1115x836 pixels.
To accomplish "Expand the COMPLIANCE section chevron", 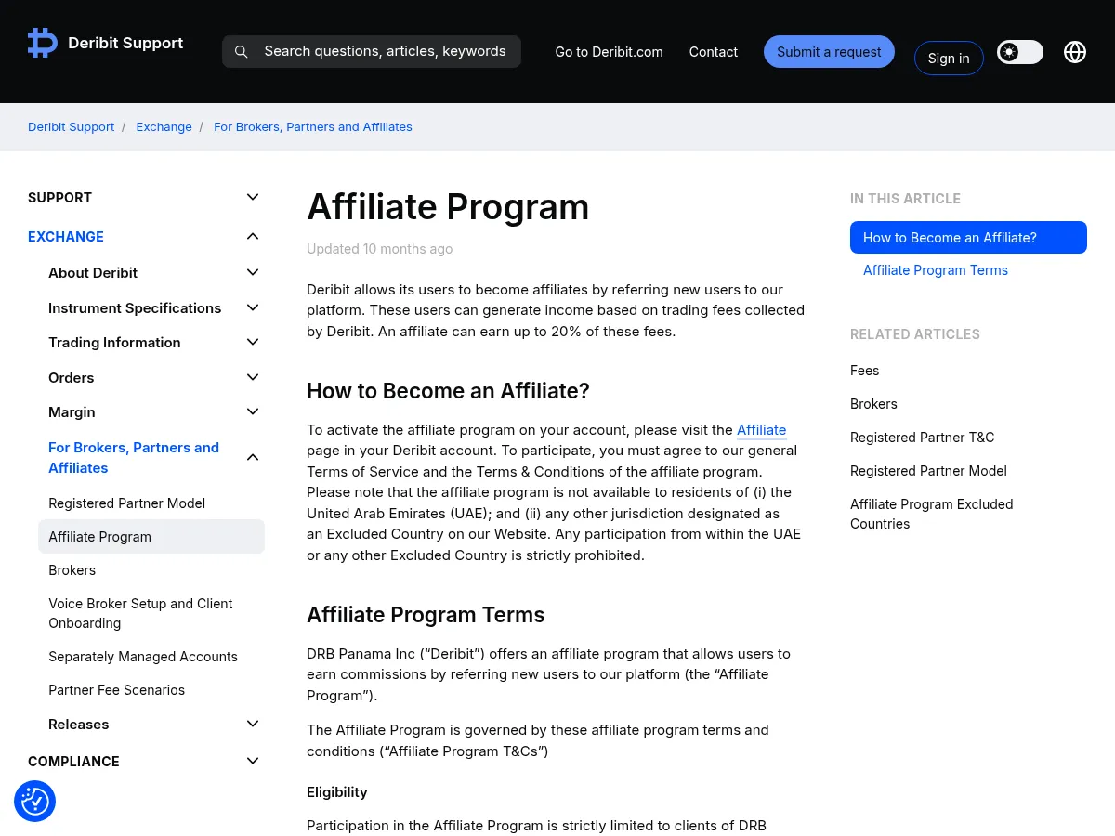I will pos(253,761).
